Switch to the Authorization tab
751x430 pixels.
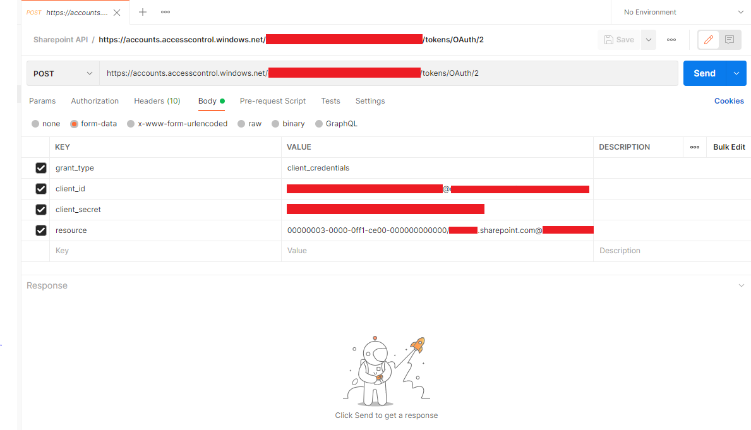[95, 101]
